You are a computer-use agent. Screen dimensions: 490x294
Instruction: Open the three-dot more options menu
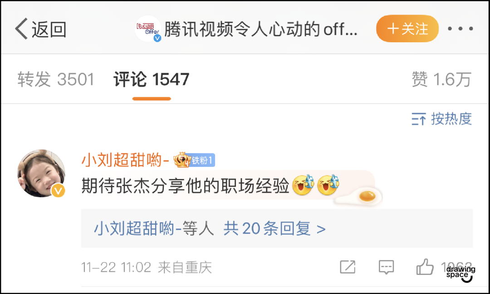coord(461,29)
